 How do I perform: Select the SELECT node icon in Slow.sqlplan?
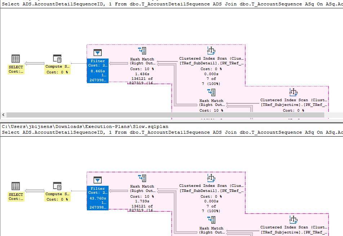coord(16,186)
